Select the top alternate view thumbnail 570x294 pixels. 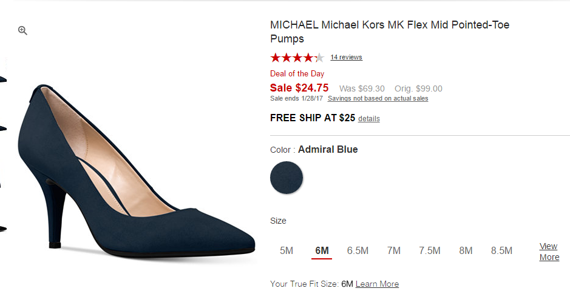3,79
